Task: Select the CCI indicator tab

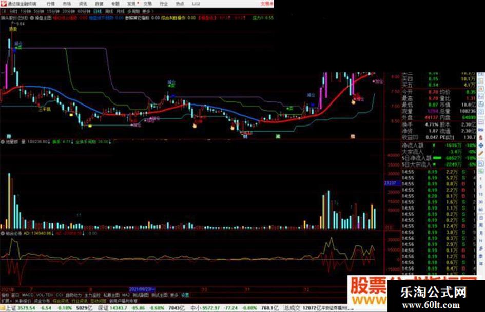Action: click(60, 295)
